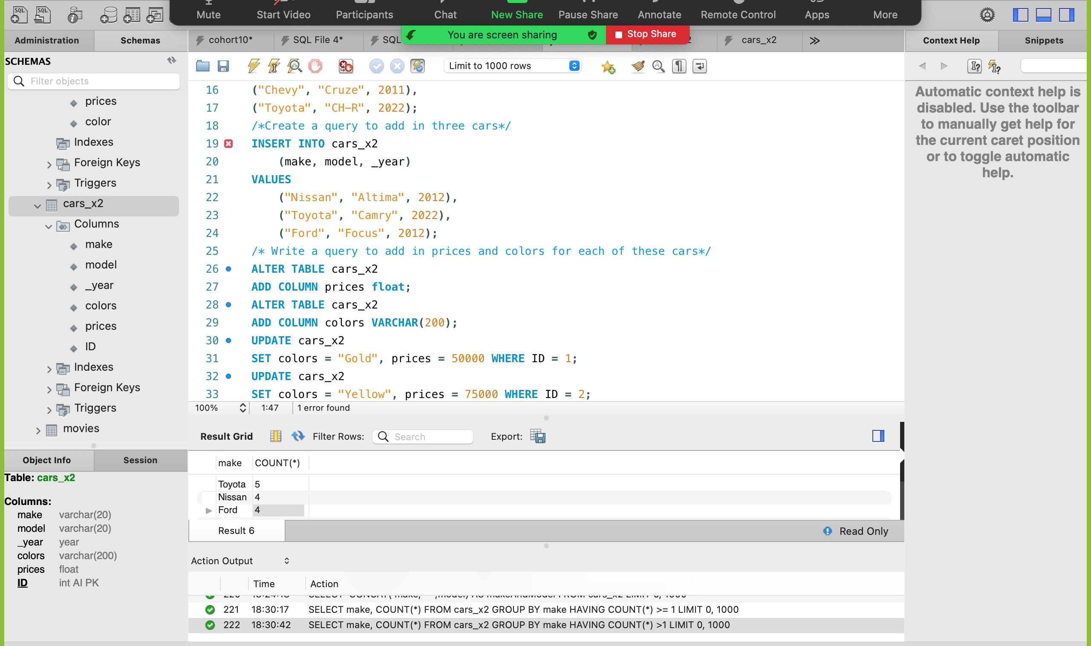Commit the current transaction
This screenshot has height=646, width=1091.
(x=376, y=66)
